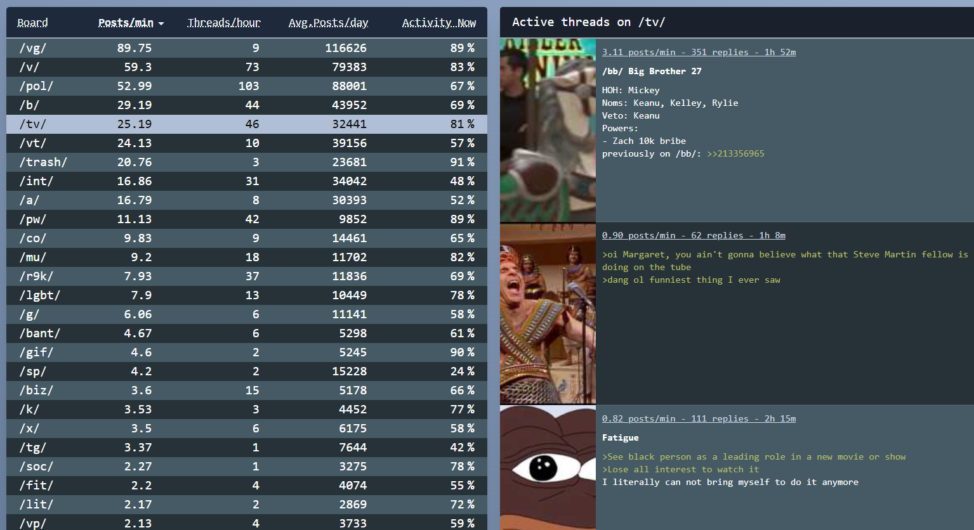Click the /bb/ Big Brother 27 title
The width and height of the screenshot is (974, 530).
pos(652,71)
